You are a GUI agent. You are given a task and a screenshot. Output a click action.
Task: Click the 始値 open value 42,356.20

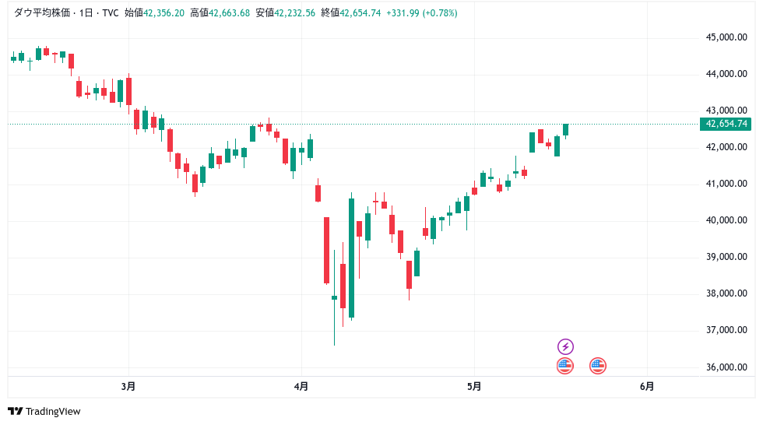pyautogui.click(x=164, y=13)
